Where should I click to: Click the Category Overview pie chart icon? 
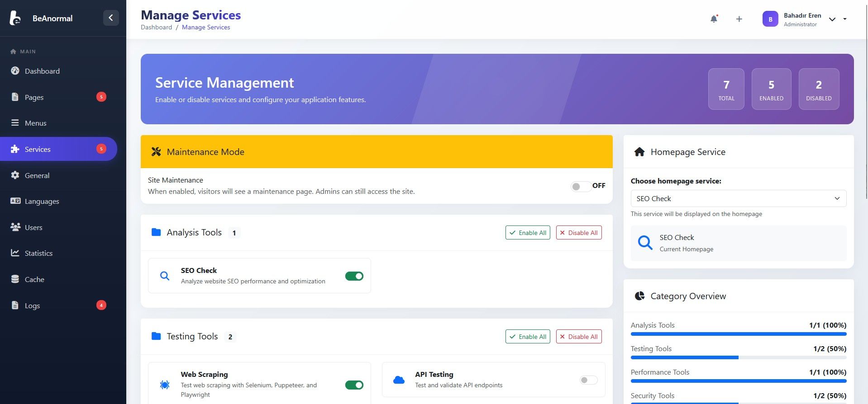pos(639,296)
